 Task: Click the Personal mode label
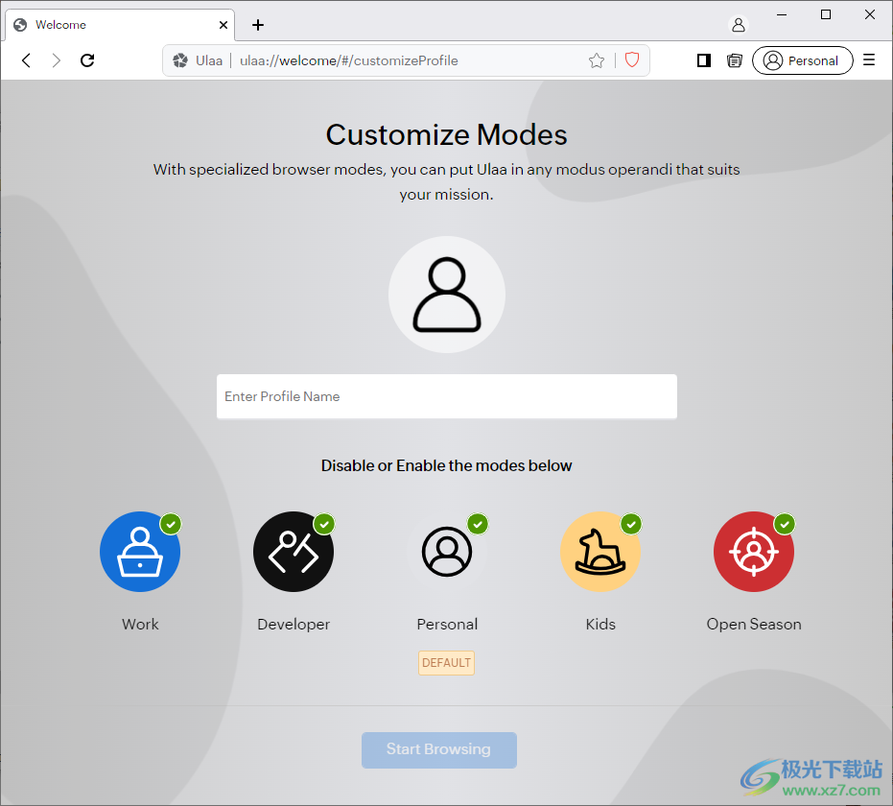click(x=447, y=625)
